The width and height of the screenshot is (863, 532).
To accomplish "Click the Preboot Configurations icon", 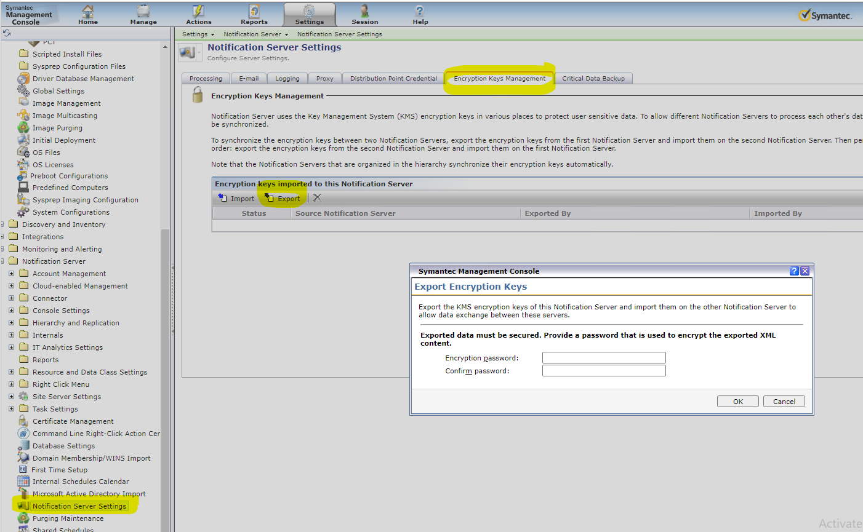I will pyautogui.click(x=22, y=176).
